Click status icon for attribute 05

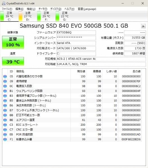tap(5, 76)
